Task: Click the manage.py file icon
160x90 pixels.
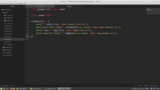Action: tap(4, 55)
